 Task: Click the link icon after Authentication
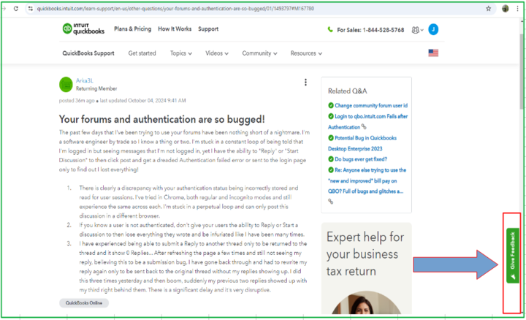364,127
